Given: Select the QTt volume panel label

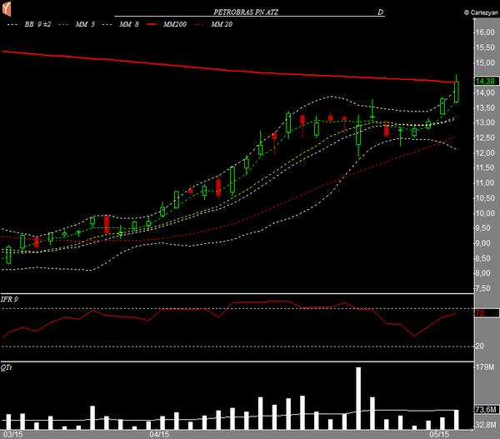Looking at the screenshot, I should click(x=7, y=367).
